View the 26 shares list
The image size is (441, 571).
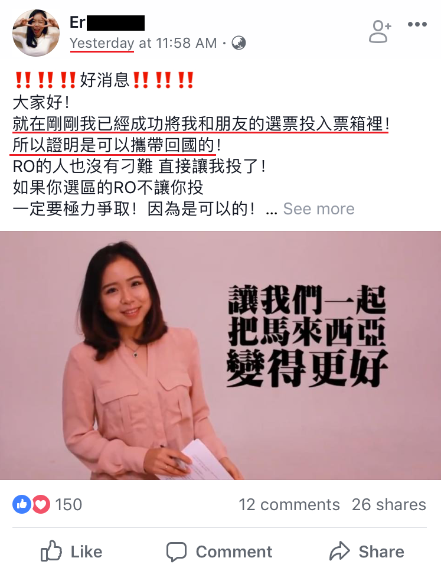coord(389,505)
